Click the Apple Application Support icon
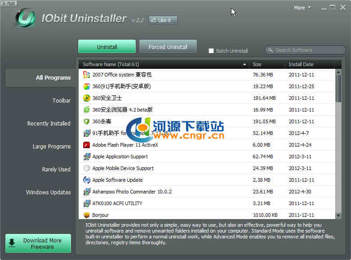Screen dimensions: 351x260 click(86, 157)
